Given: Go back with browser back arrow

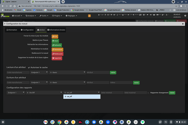Looking at the screenshot, I should 3,6.
